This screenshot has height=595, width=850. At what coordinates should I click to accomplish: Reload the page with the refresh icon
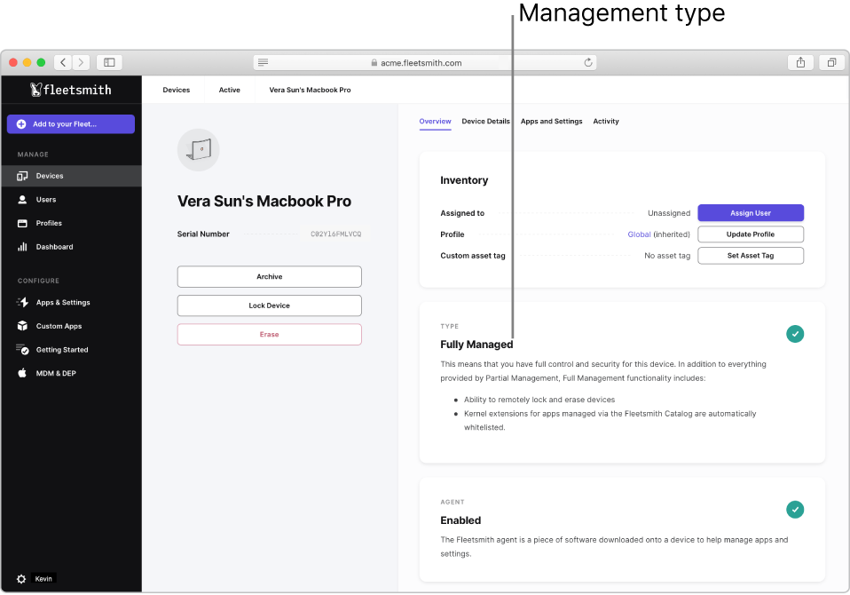pos(588,62)
